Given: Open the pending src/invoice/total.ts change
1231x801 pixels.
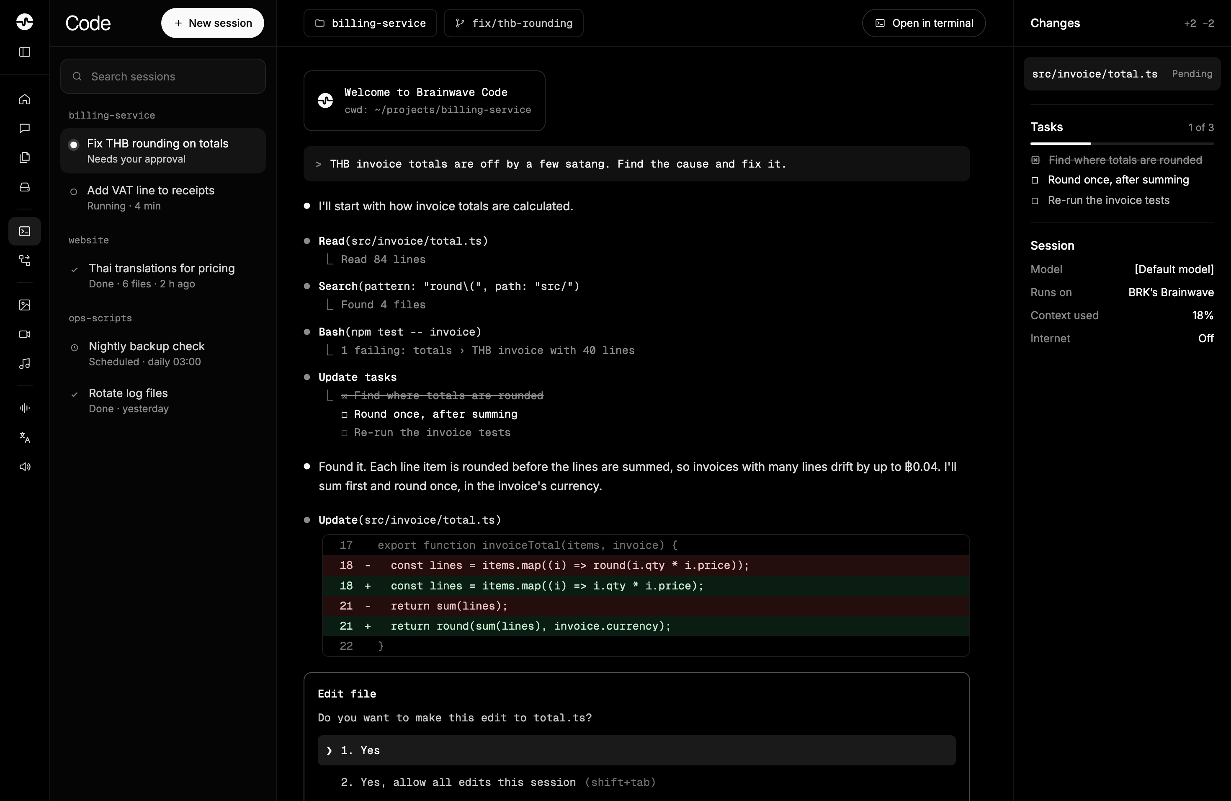Looking at the screenshot, I should click(x=1122, y=74).
